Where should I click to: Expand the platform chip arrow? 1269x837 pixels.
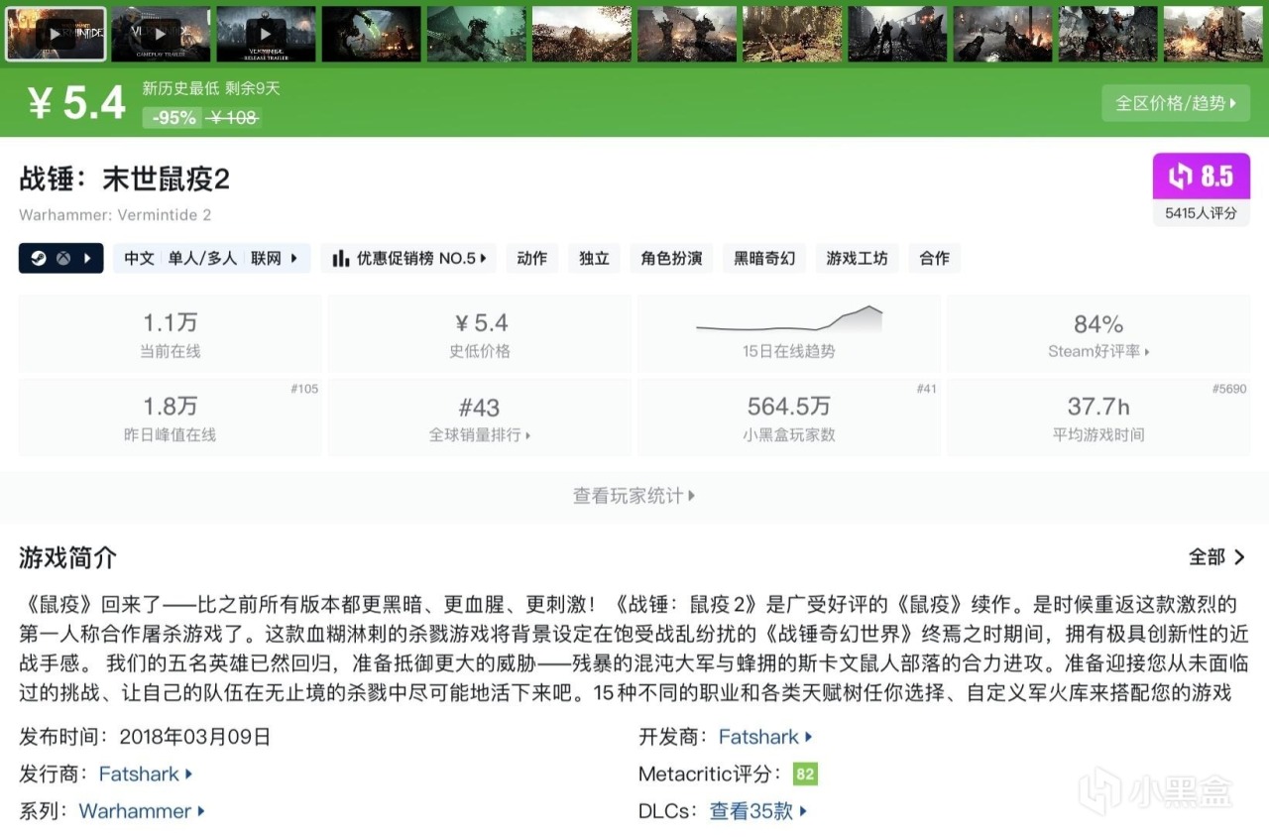87,259
